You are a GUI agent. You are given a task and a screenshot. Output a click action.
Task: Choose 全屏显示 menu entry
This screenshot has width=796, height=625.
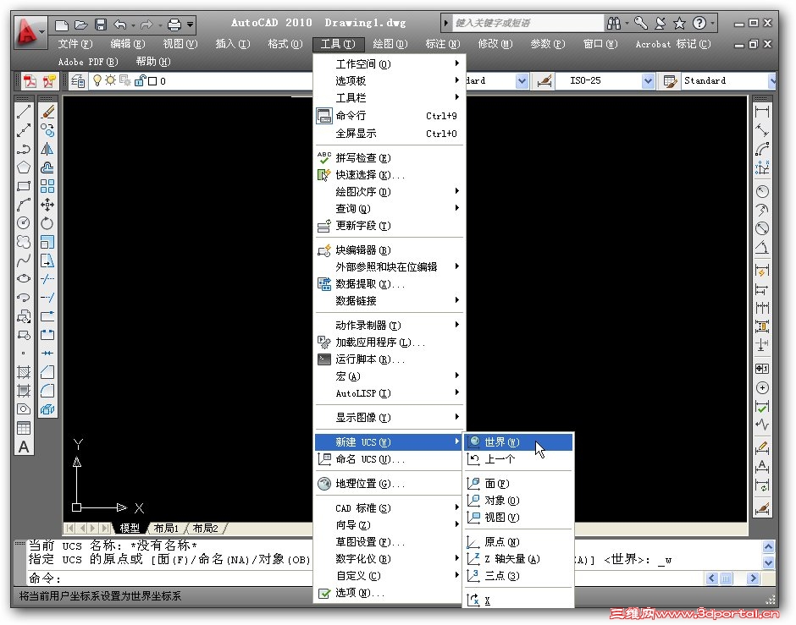(390, 134)
